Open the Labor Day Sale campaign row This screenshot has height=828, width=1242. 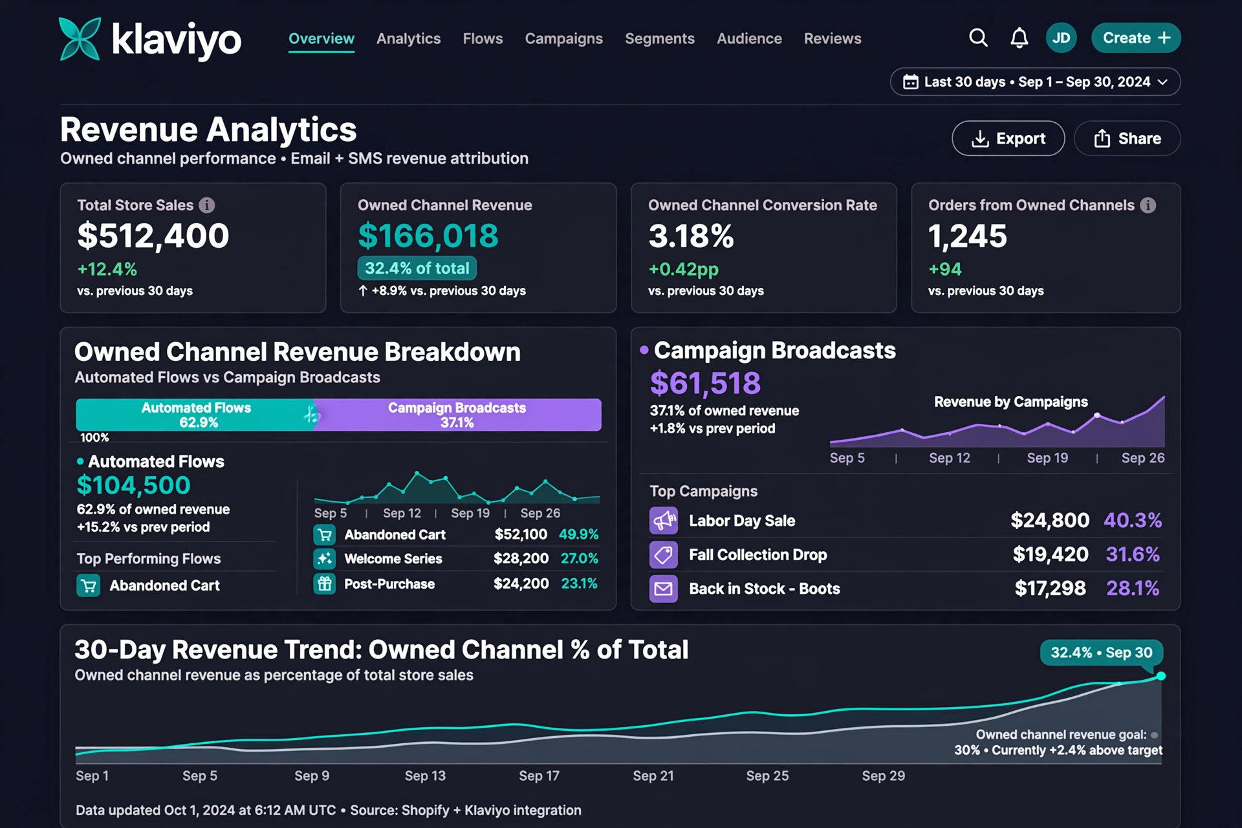(906, 521)
